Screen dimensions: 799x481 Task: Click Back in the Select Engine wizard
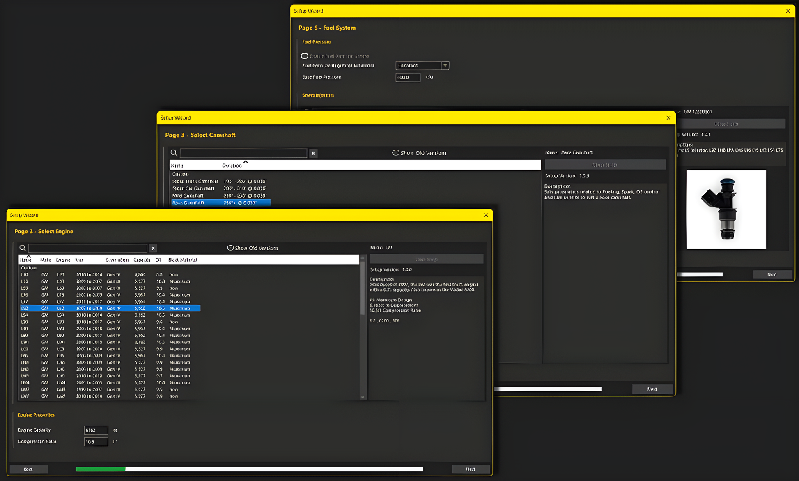(x=28, y=469)
